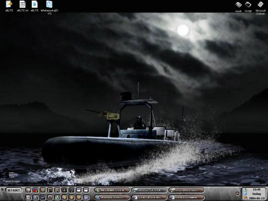Open the OSCAR taskbar window
268x201 pixels.
[186, 190]
